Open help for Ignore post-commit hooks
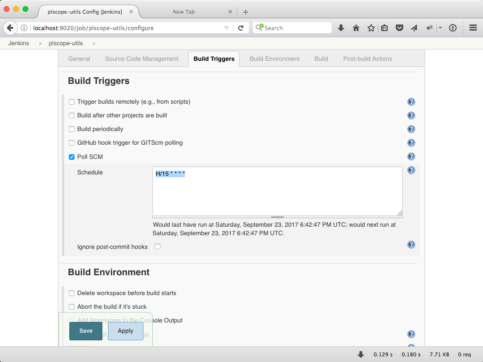 (411, 245)
